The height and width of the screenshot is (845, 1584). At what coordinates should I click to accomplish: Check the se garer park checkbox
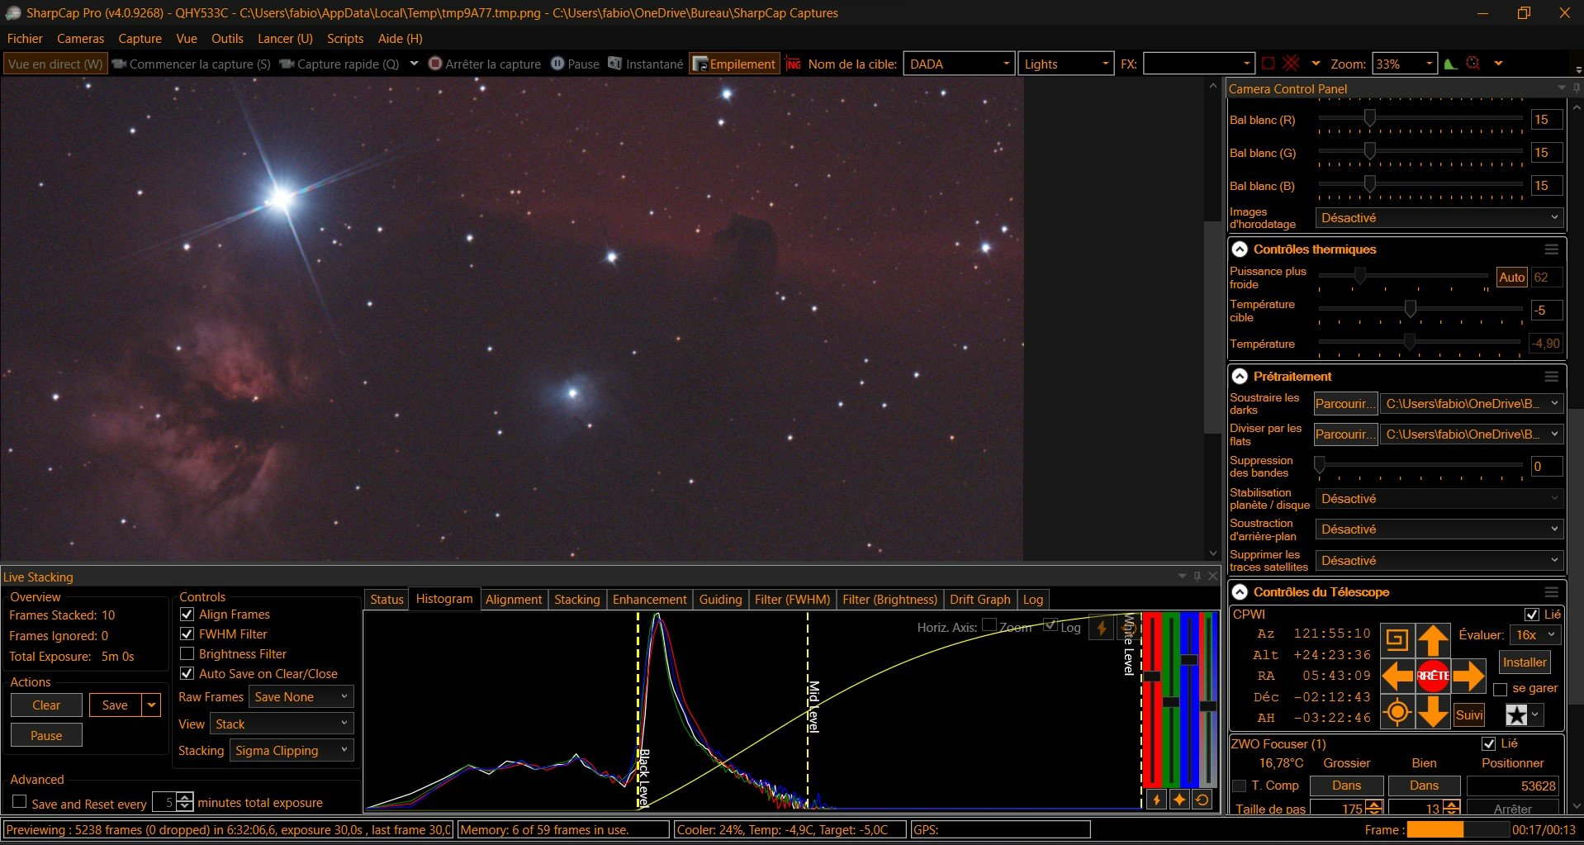tap(1501, 689)
